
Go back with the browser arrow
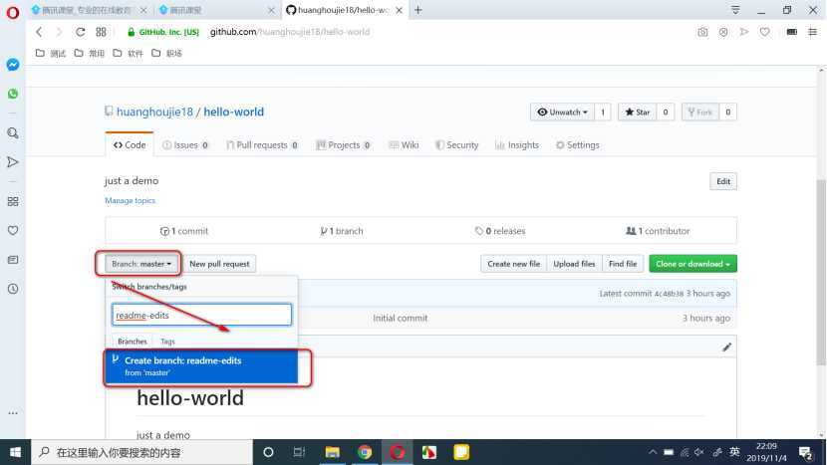pyautogui.click(x=39, y=32)
